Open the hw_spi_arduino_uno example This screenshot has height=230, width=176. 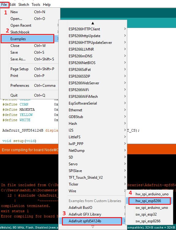pyautogui.click(x=149, y=194)
